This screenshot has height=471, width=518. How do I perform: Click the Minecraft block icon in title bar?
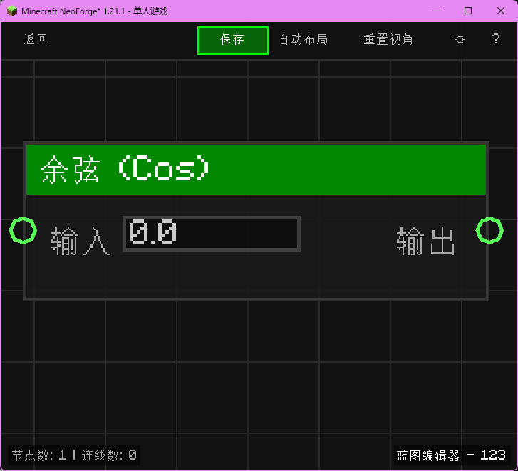[12, 11]
